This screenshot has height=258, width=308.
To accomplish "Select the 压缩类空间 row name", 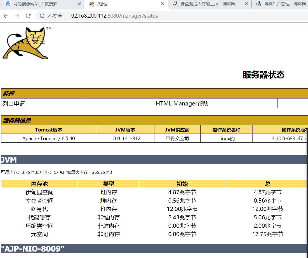I will [39, 226].
